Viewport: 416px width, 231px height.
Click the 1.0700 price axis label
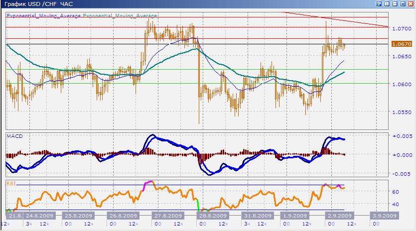point(401,29)
